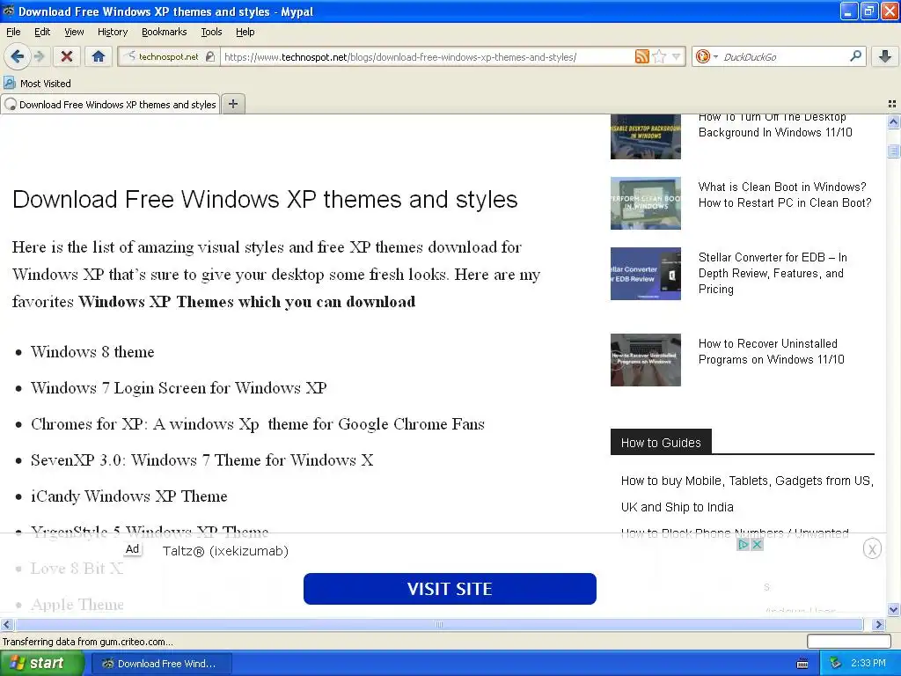Click the Recover Uninstalled Programs thumbnail
This screenshot has height=676, width=901.
tap(645, 360)
